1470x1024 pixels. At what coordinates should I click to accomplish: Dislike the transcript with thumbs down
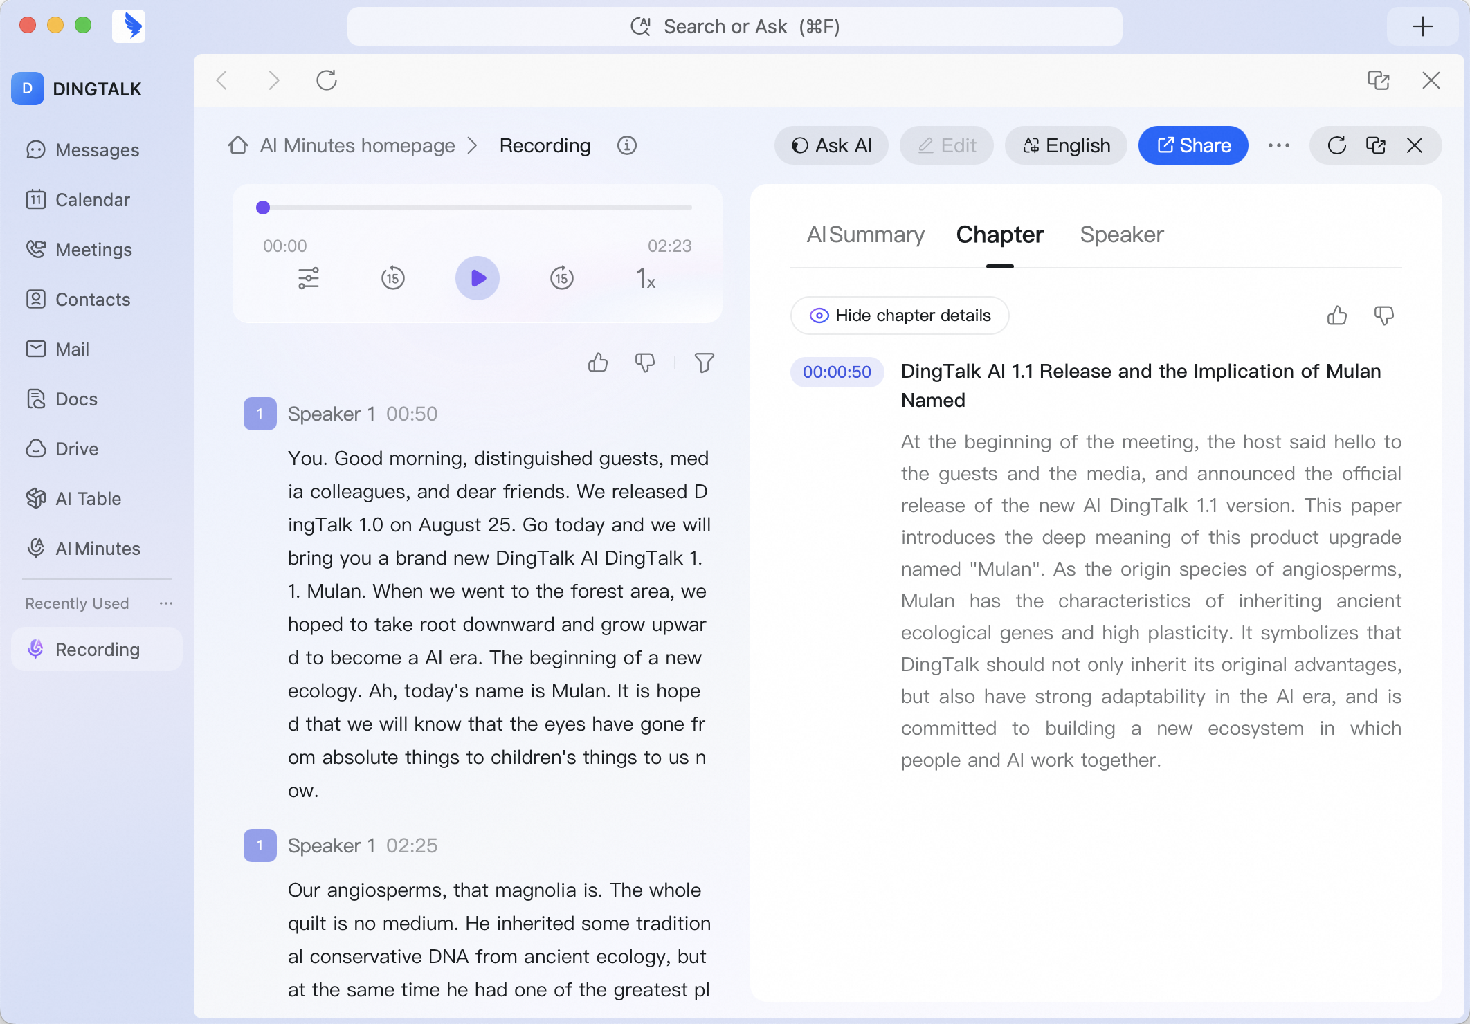(x=645, y=363)
